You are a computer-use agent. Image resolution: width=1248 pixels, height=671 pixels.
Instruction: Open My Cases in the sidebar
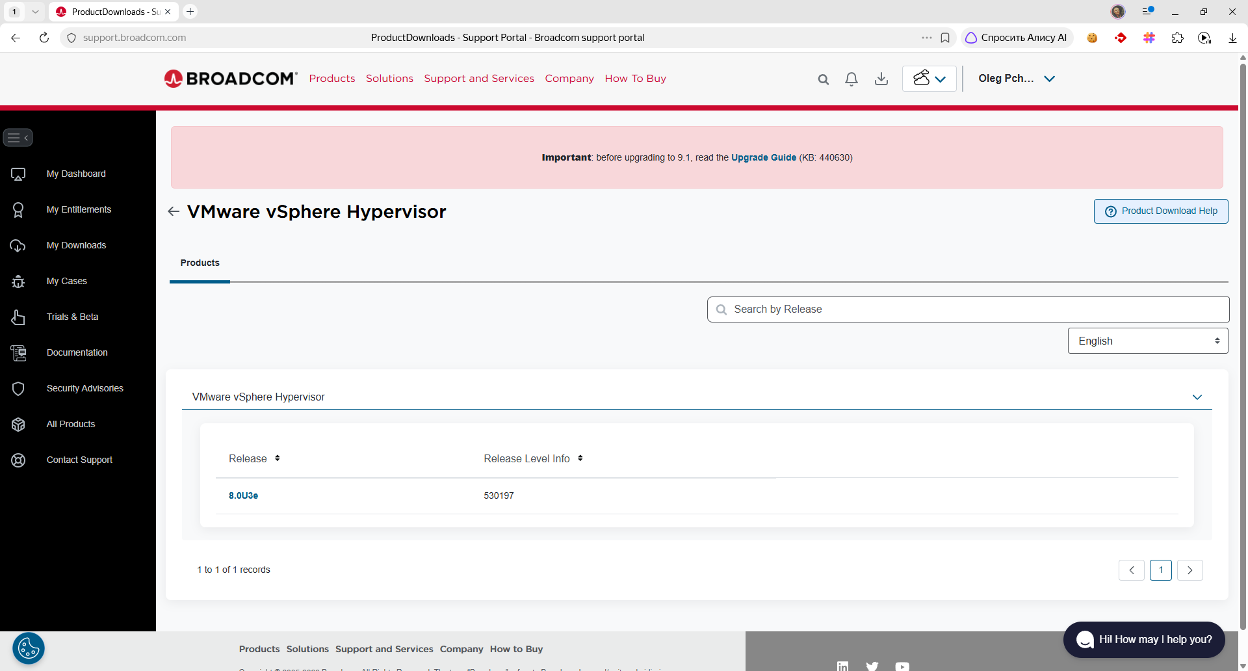(x=66, y=281)
